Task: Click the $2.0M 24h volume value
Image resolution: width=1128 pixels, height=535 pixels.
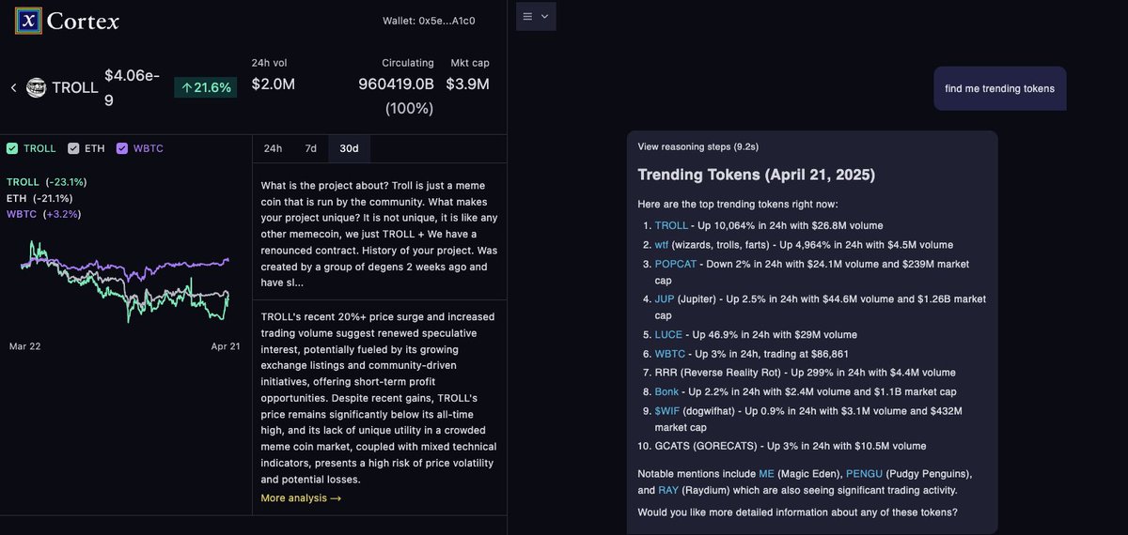Action: click(274, 84)
